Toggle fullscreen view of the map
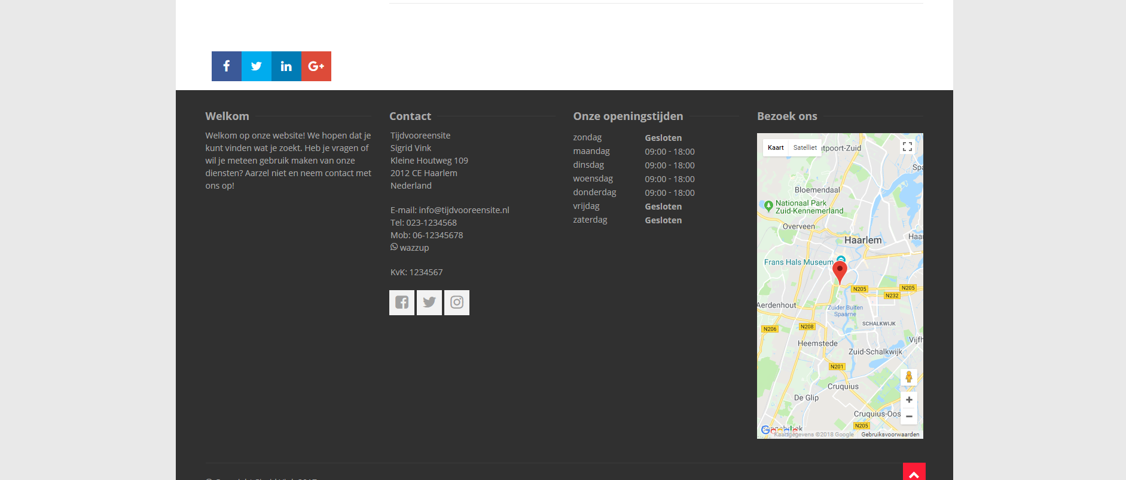The height and width of the screenshot is (480, 1126). (907, 147)
